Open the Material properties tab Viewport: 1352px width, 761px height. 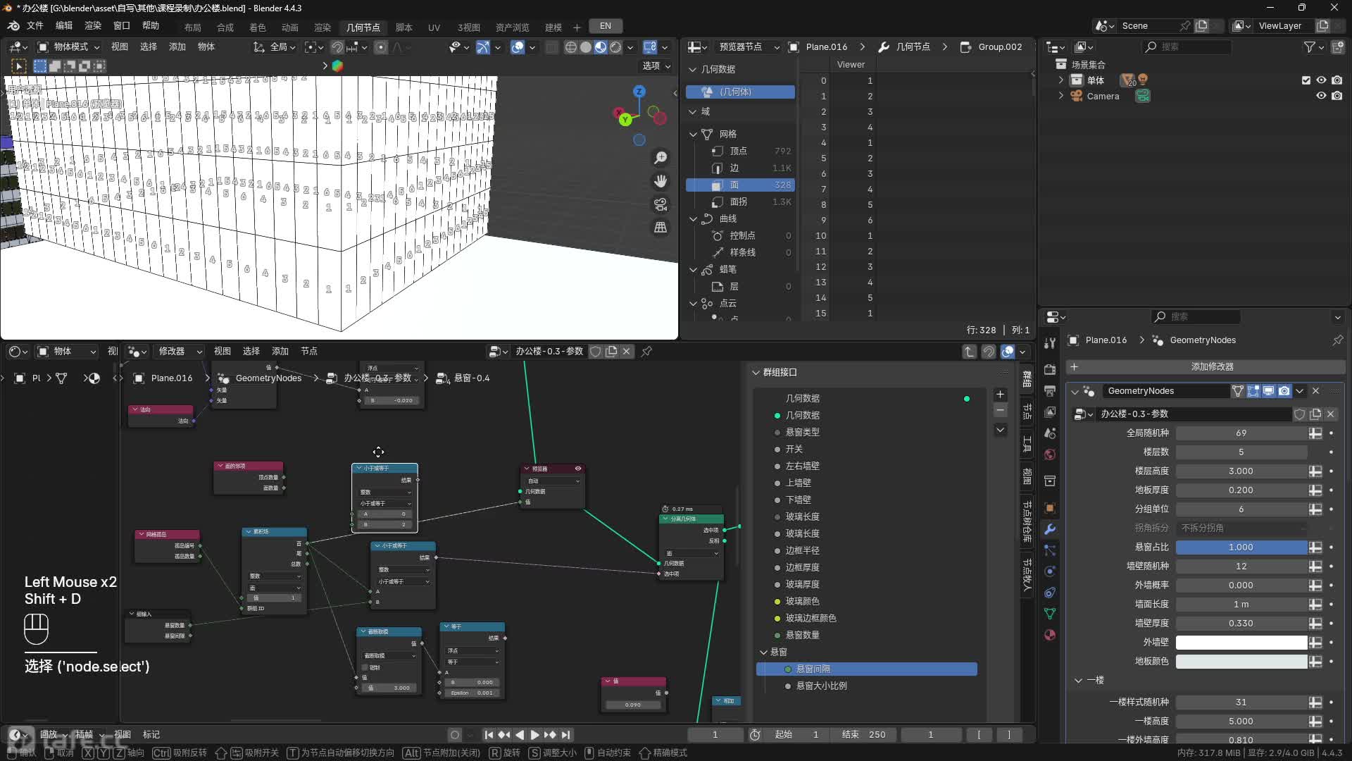pos(1050,635)
